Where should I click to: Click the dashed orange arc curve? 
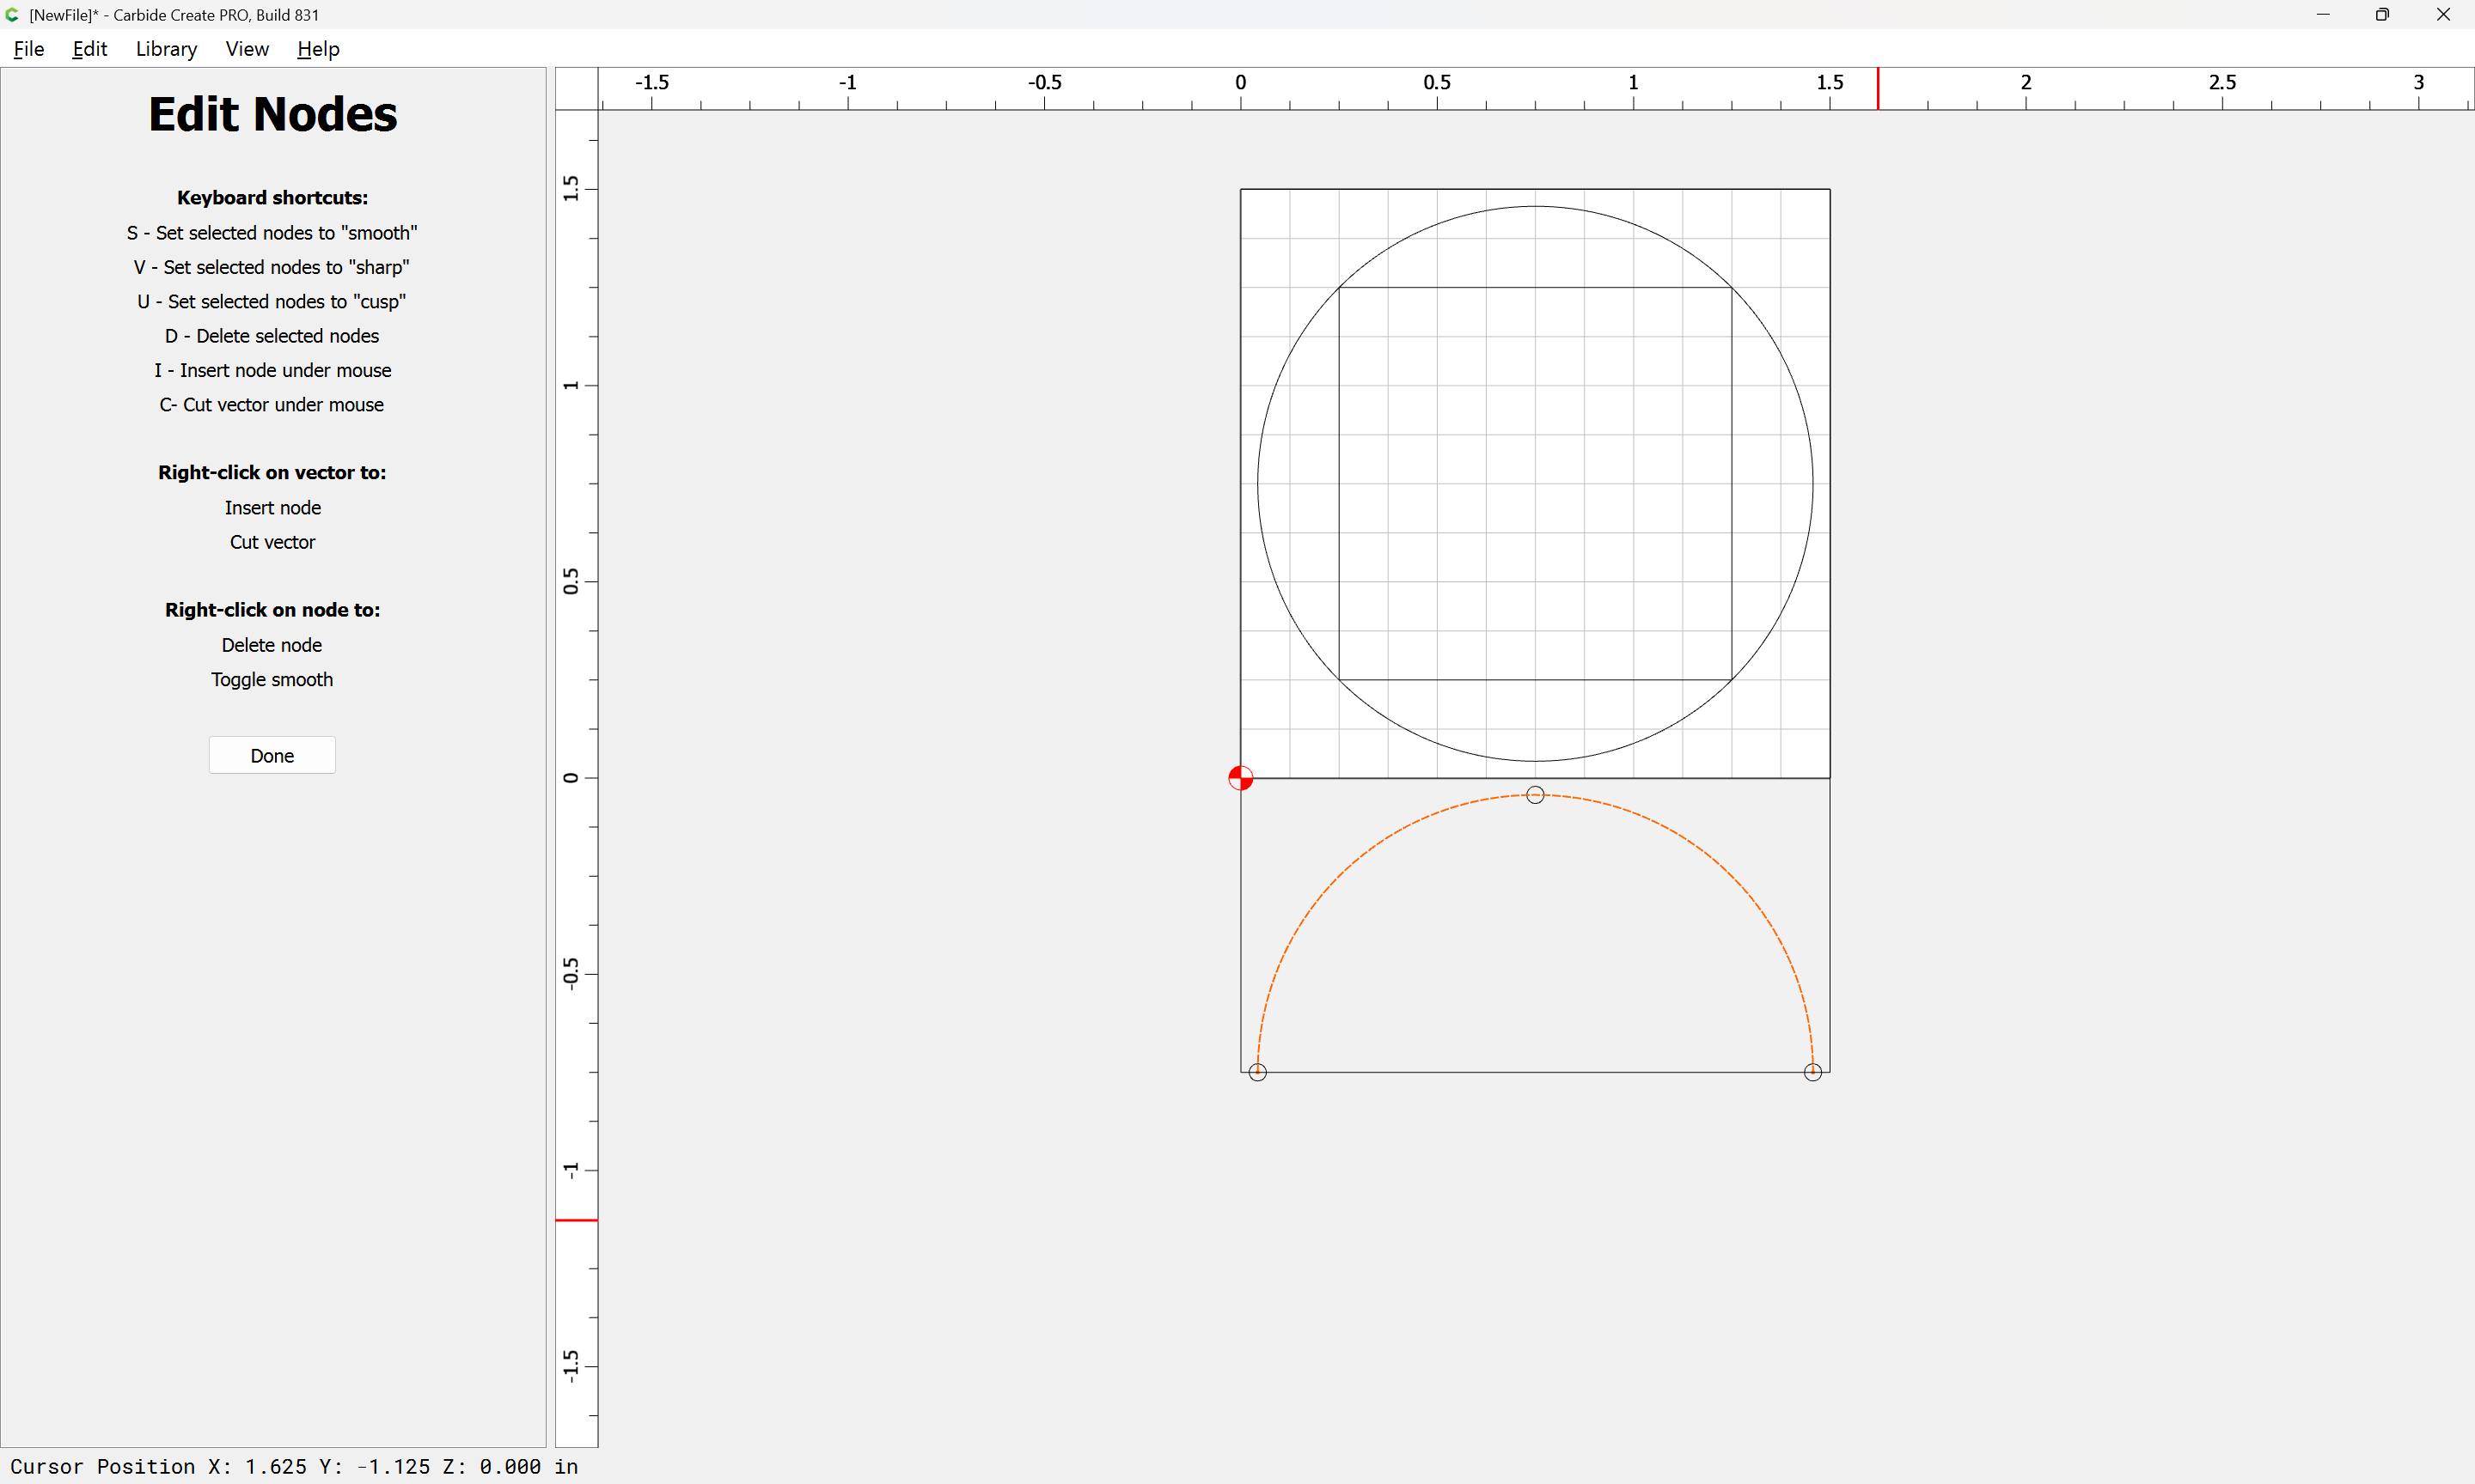1340,875
